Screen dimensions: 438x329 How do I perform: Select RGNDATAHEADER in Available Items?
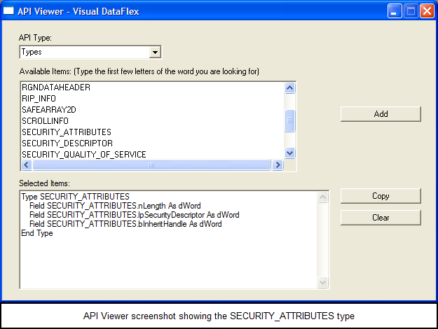click(x=56, y=87)
